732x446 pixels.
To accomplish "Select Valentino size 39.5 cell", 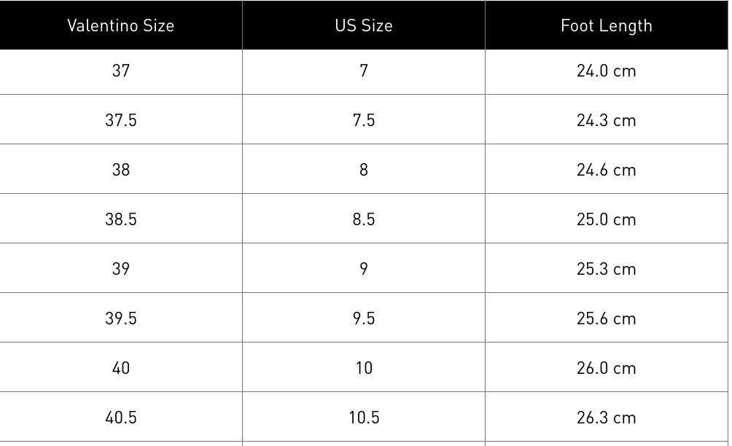I will tap(121, 318).
